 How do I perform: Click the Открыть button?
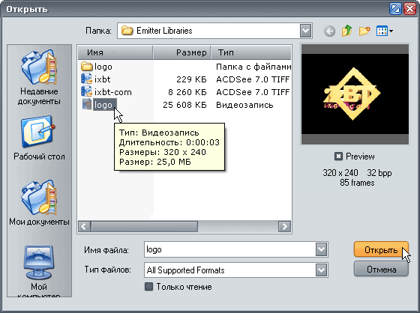(x=381, y=249)
